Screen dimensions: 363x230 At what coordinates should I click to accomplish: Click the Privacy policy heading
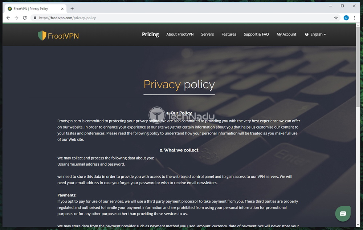click(179, 84)
